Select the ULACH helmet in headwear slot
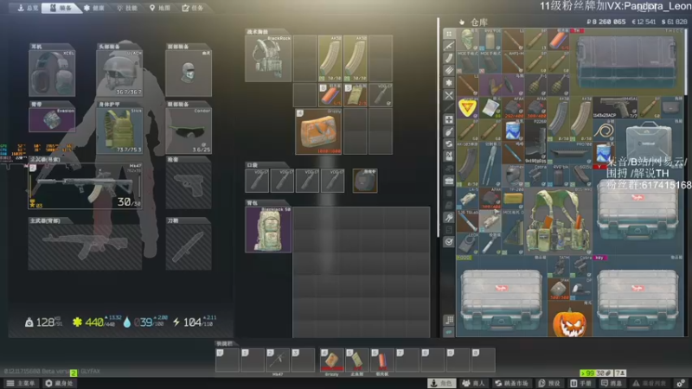 click(x=119, y=73)
